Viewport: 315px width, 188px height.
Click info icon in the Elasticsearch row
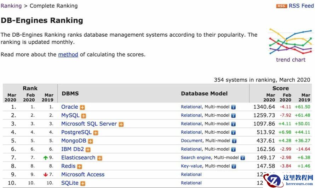[243, 158]
